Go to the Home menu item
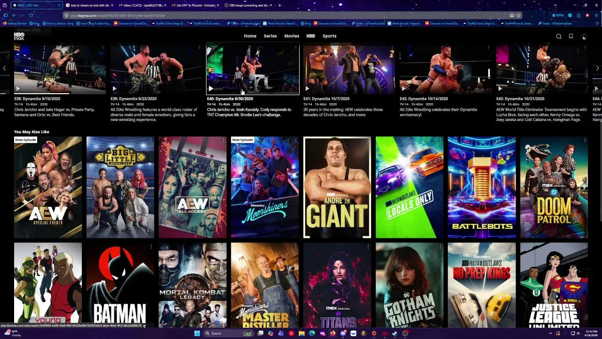The image size is (602, 339). 250,36
